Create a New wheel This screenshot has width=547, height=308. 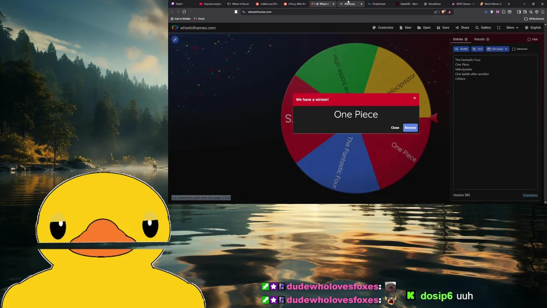pyautogui.click(x=406, y=28)
